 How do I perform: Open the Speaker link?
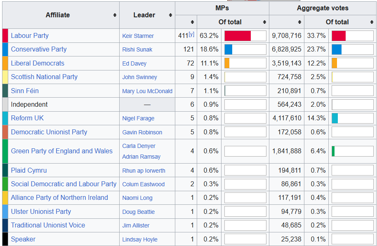[x=23, y=239]
